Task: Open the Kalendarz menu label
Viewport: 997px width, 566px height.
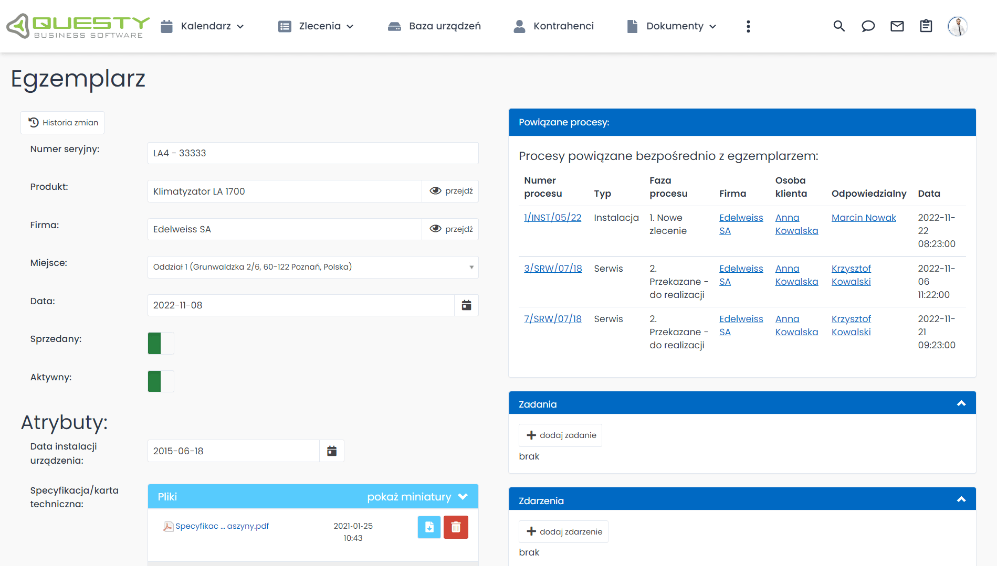Action: [x=206, y=26]
